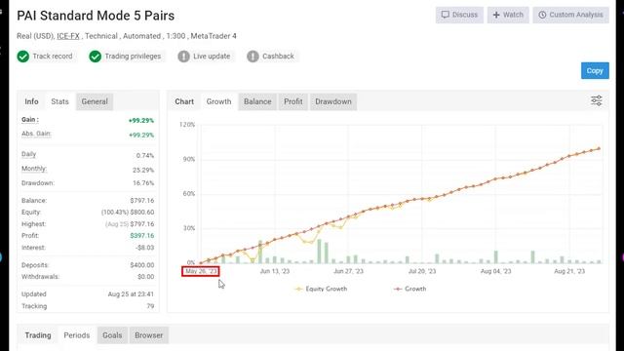Click the Equity value $800.60
This screenshot has height=351, width=624.
pos(142,213)
